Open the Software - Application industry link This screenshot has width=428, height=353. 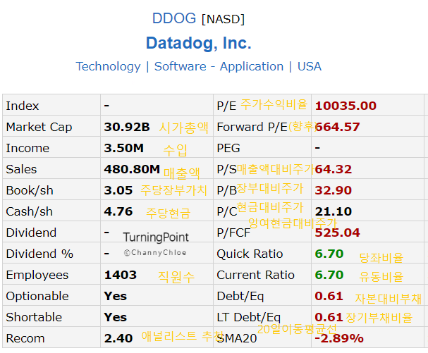[219, 66]
